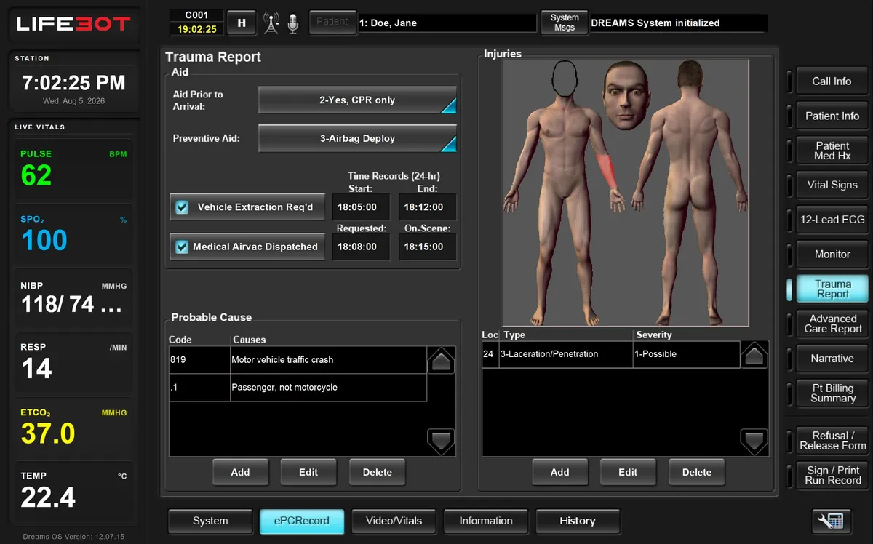Add a new injury entry

point(559,472)
